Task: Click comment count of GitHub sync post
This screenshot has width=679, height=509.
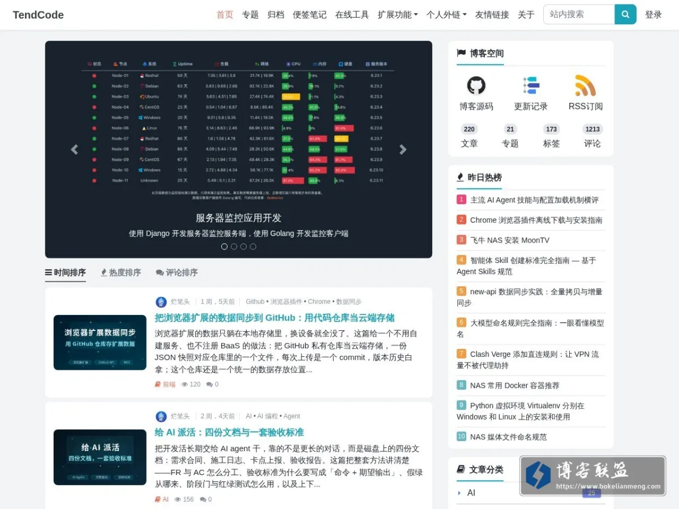Action: [212, 385]
